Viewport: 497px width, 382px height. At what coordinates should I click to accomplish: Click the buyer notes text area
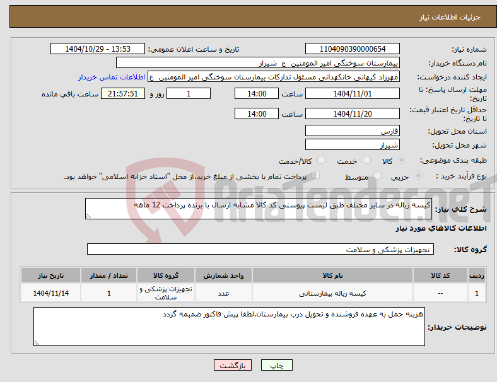[x=229, y=327]
